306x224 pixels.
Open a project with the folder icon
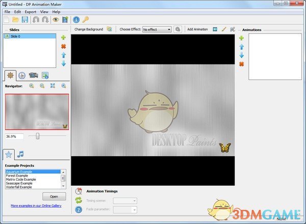tap(16, 20)
